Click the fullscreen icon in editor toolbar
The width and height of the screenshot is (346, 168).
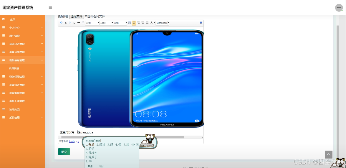(x=201, y=23)
